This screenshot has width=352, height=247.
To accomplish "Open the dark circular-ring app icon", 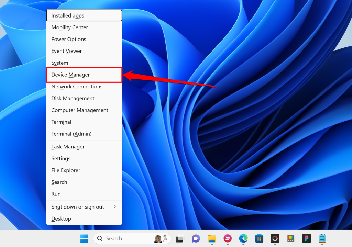I will [x=275, y=238].
